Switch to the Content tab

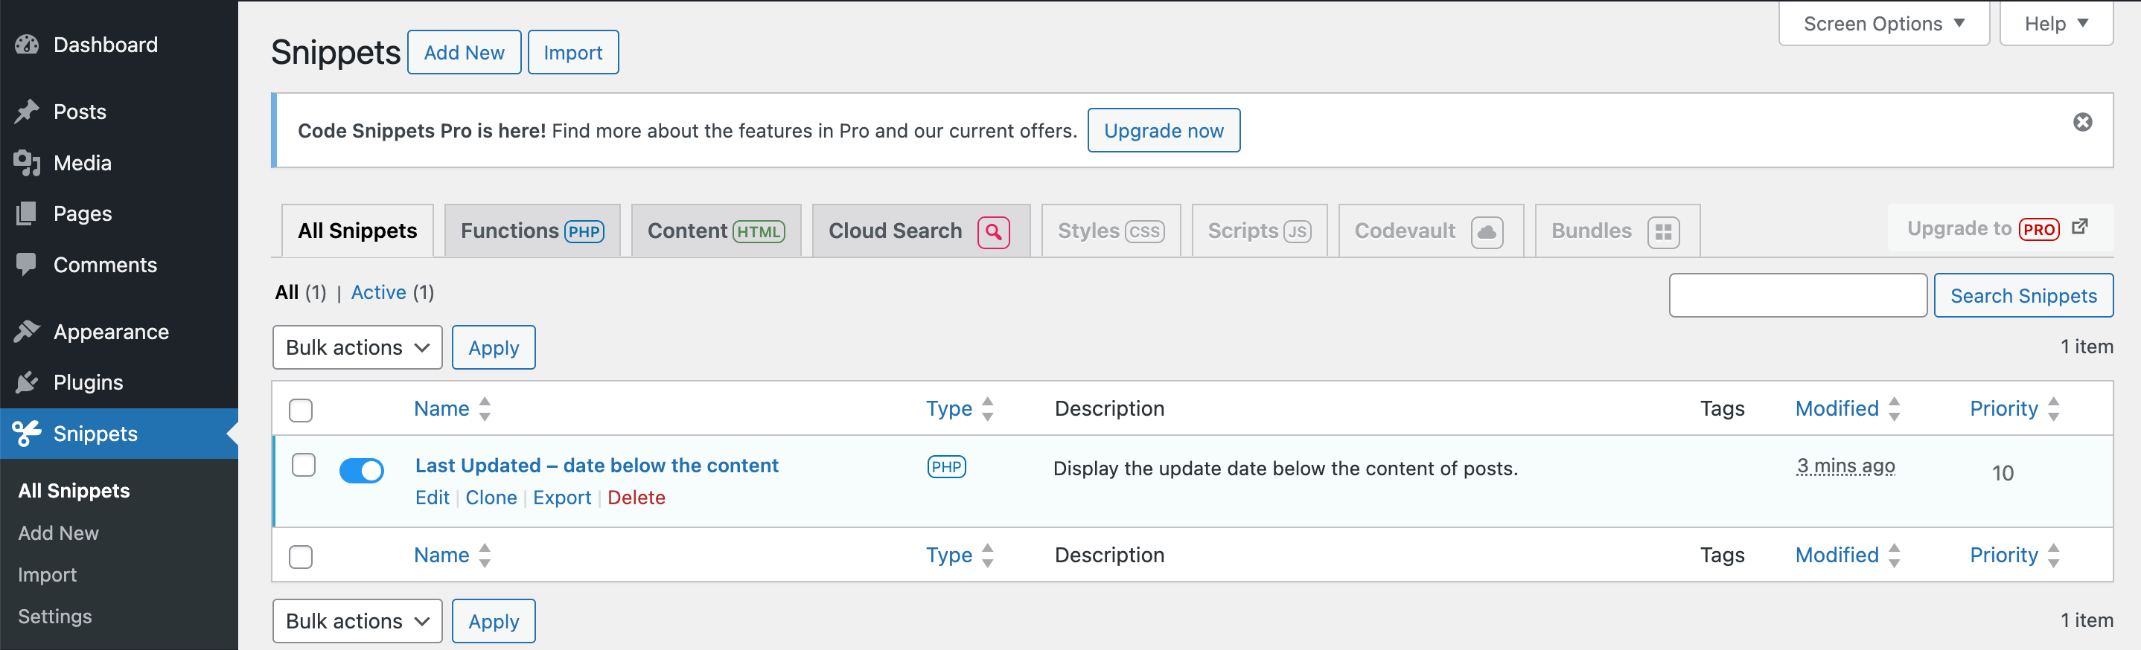pos(716,231)
